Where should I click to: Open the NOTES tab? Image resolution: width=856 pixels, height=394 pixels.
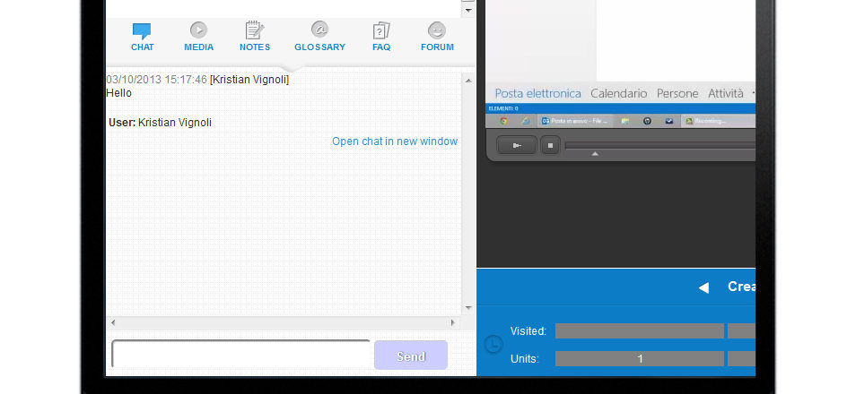pos(255,37)
